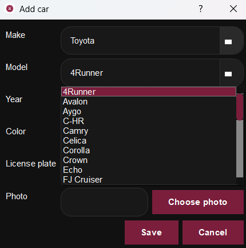Save the new car
The image size is (246, 248).
click(152, 232)
